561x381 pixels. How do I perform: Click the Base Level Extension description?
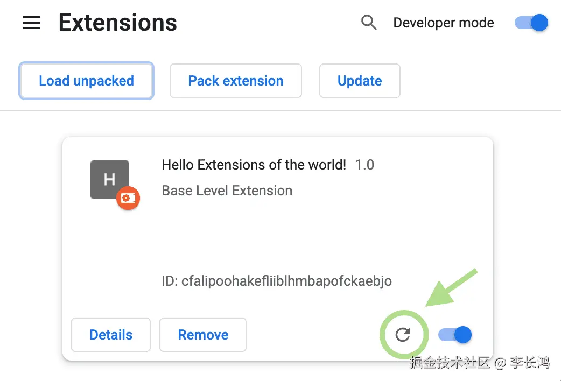(227, 190)
